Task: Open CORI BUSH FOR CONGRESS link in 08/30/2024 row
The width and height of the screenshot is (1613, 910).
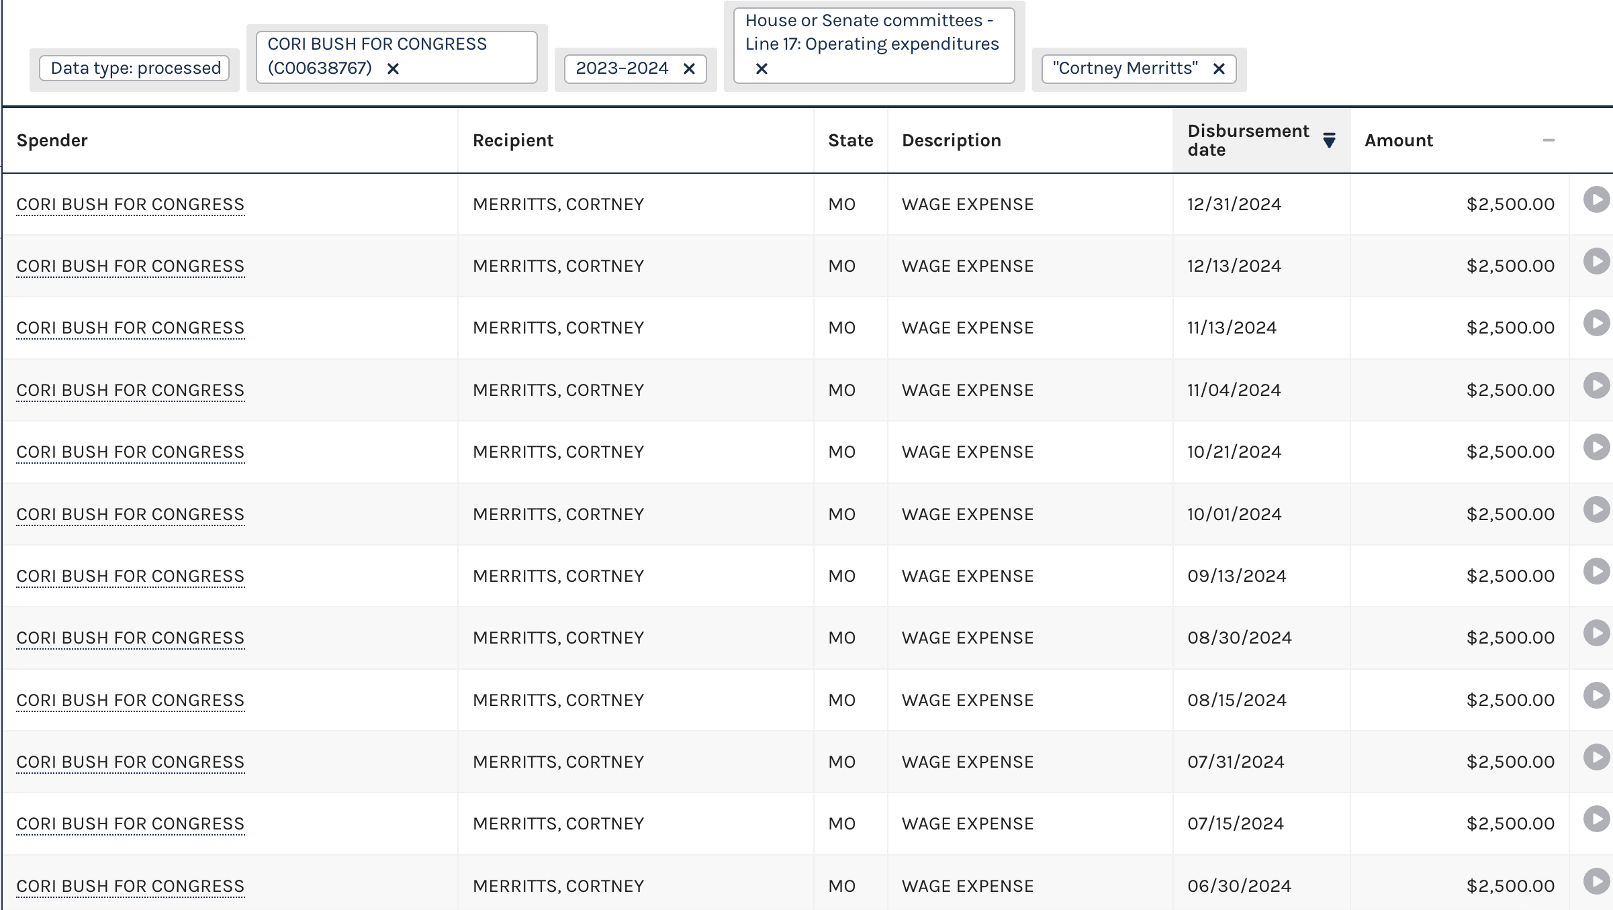Action: (x=130, y=638)
